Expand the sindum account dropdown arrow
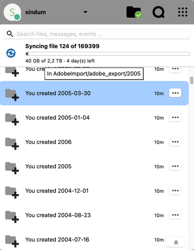The image size is (194, 250). (85, 12)
